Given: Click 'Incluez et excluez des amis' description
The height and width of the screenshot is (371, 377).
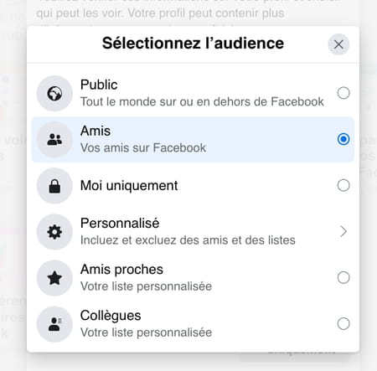Looking at the screenshot, I should pyautogui.click(x=188, y=240).
